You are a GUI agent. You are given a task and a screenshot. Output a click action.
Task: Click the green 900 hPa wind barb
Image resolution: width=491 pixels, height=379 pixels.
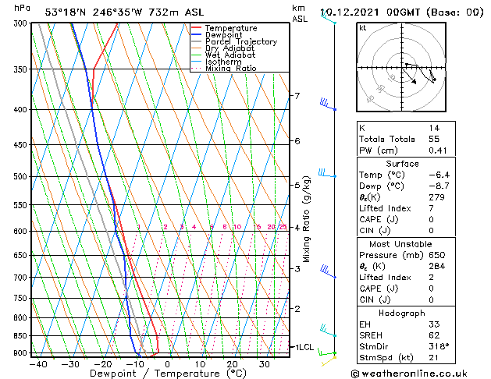(x=327, y=352)
